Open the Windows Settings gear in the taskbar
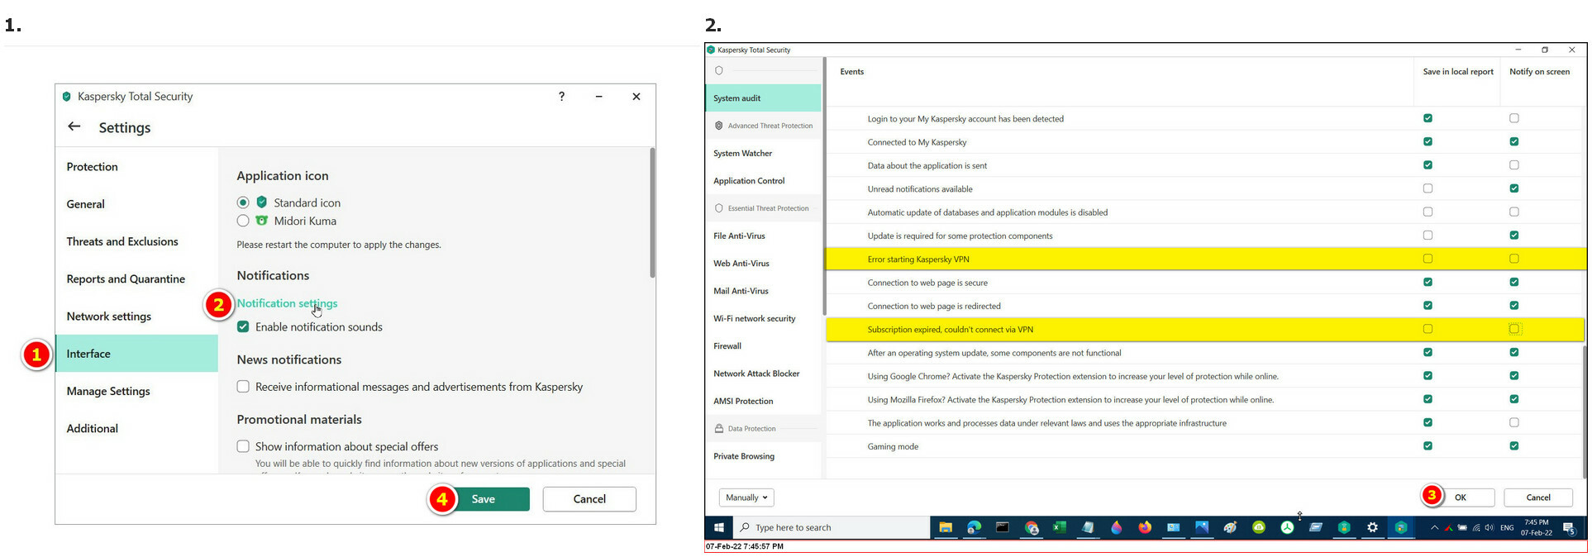Viewport: 1592px width, 557px height. click(x=1372, y=527)
